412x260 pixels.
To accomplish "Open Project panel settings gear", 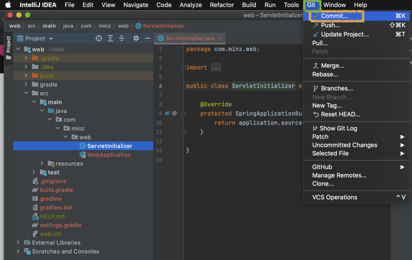I will coord(136,38).
